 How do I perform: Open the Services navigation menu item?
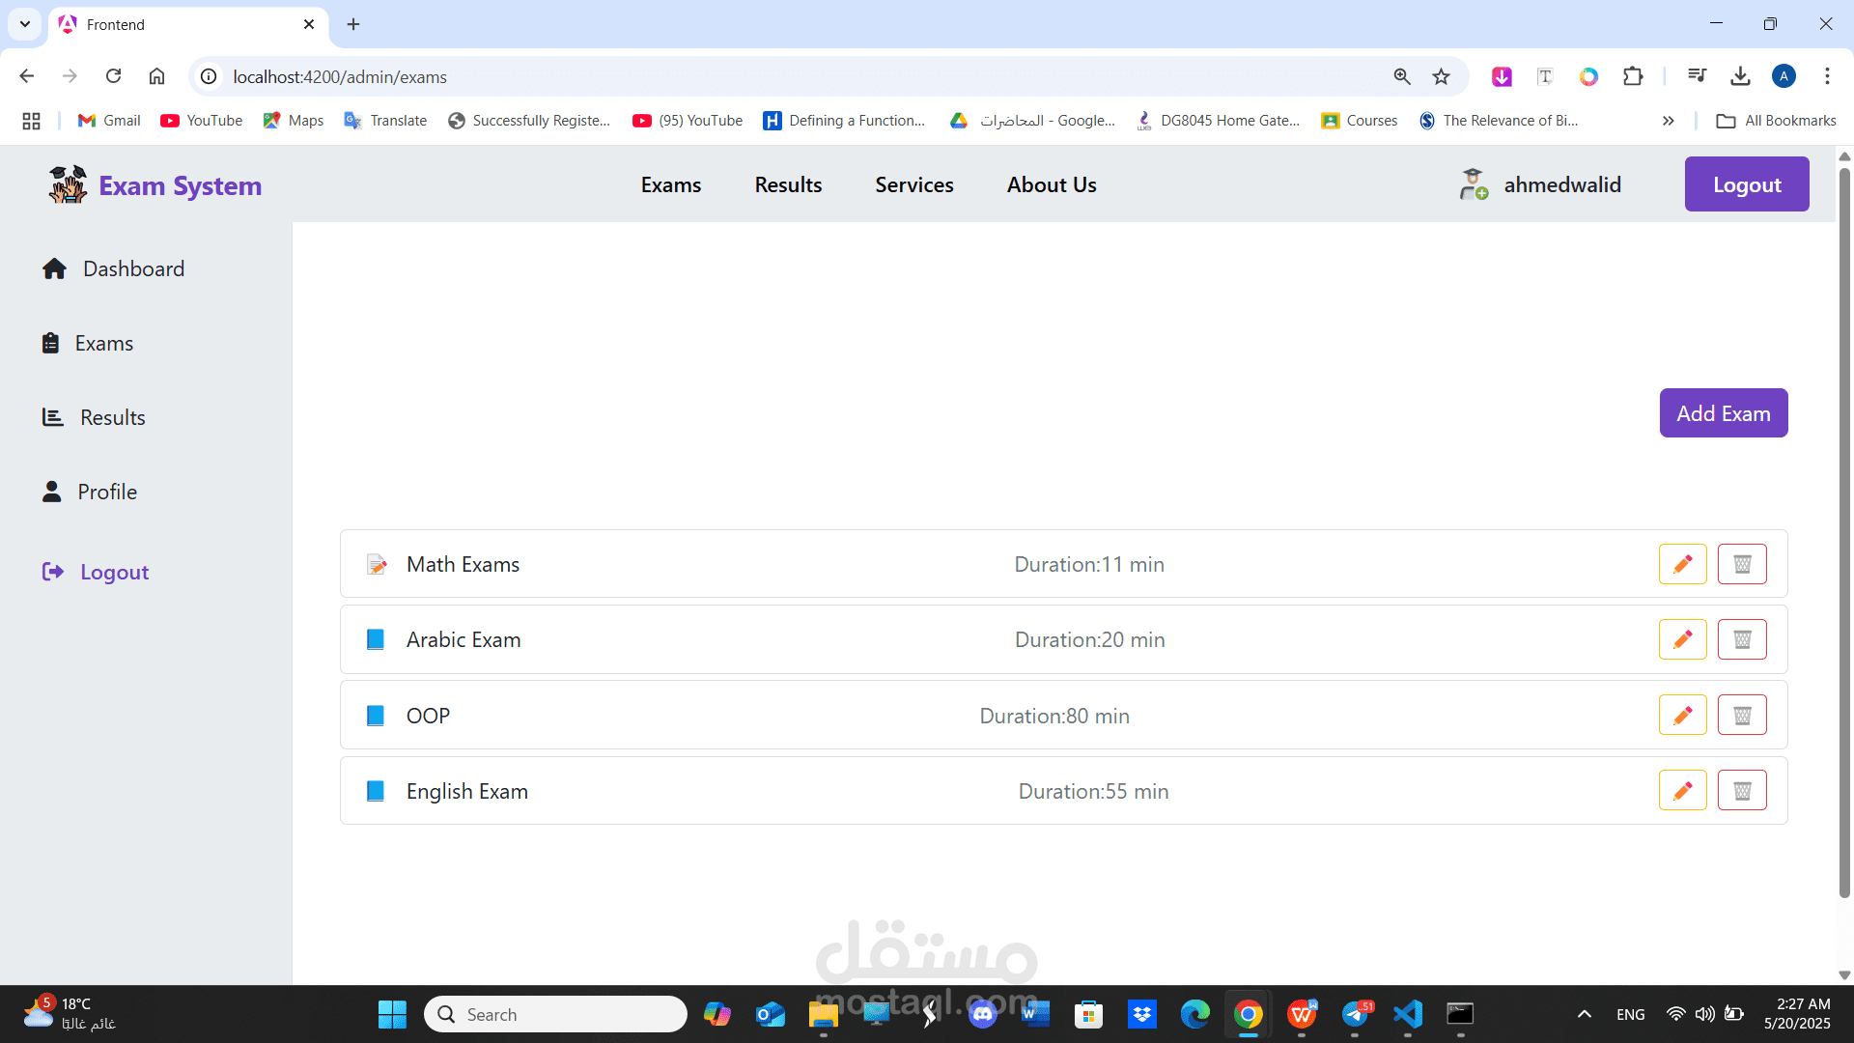tap(913, 184)
